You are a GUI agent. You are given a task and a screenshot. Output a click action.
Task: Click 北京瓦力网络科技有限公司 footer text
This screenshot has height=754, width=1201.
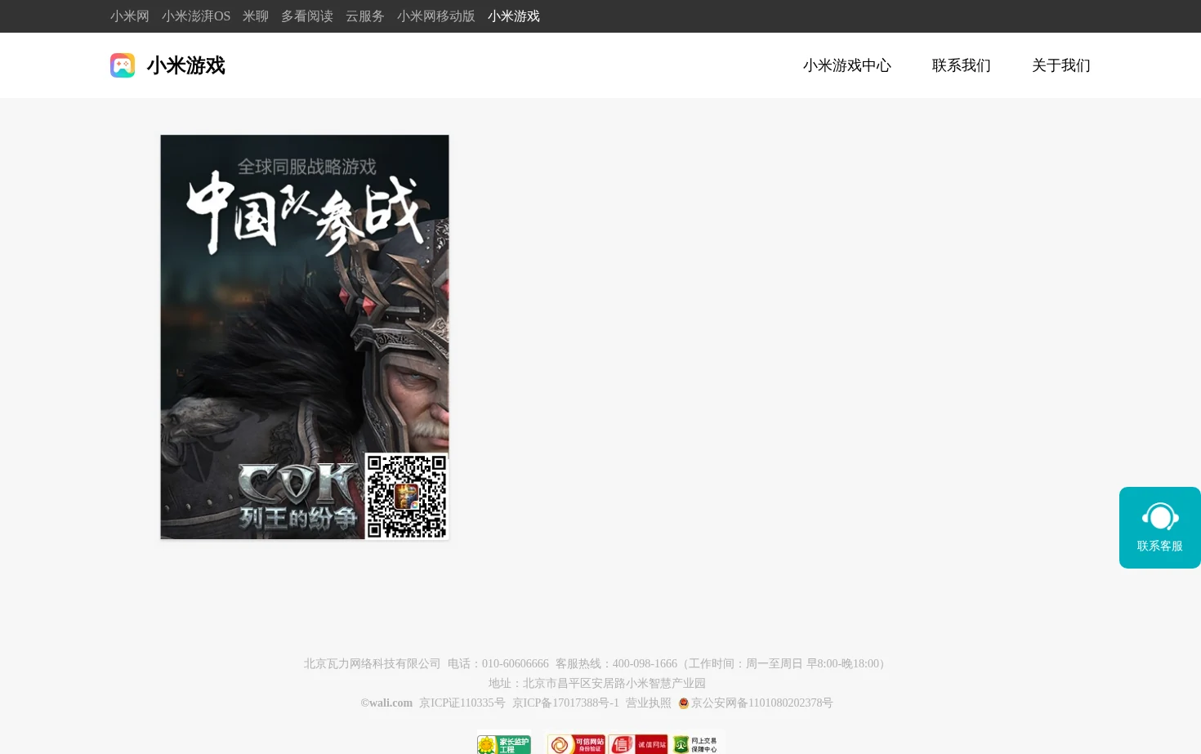373,664
